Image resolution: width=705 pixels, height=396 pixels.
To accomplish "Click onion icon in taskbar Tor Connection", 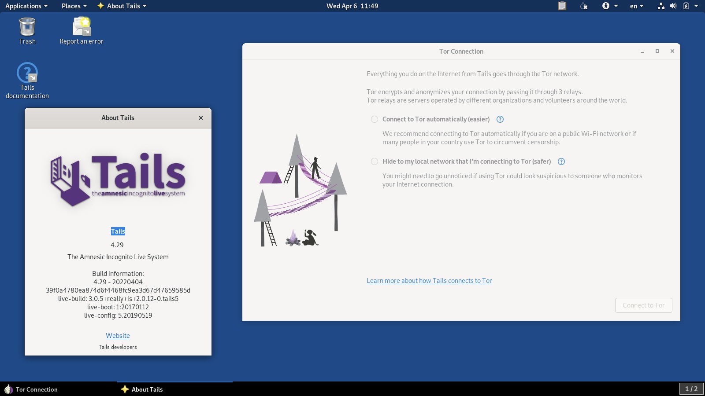I will pyautogui.click(x=8, y=389).
